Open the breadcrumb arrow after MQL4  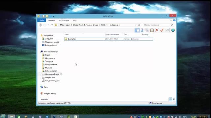pyautogui.click(x=108, y=25)
